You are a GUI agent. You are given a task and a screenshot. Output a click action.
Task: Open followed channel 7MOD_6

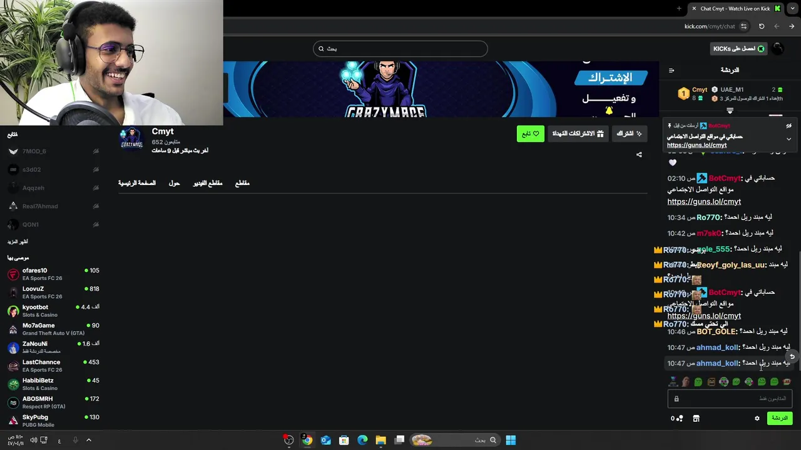[x=53, y=151]
